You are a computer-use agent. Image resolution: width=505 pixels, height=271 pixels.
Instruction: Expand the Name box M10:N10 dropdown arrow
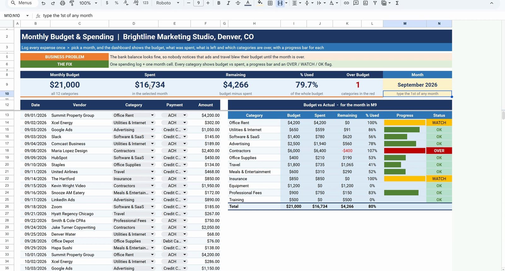tap(27, 16)
